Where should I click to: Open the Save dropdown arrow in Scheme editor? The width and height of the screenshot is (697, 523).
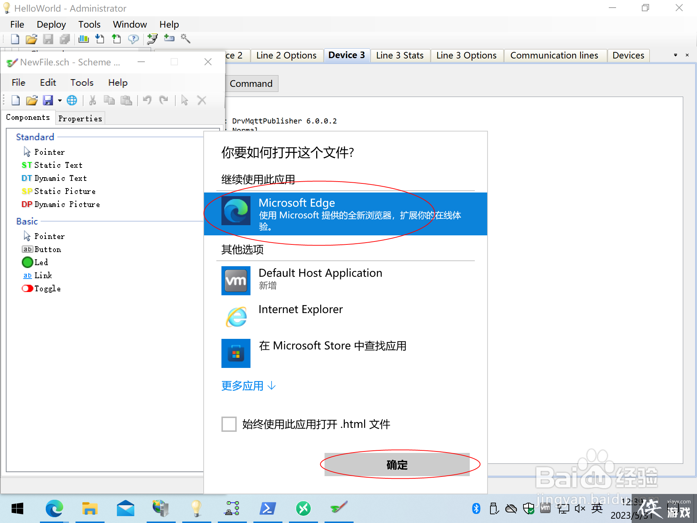60,101
